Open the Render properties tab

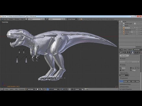click(125, 52)
